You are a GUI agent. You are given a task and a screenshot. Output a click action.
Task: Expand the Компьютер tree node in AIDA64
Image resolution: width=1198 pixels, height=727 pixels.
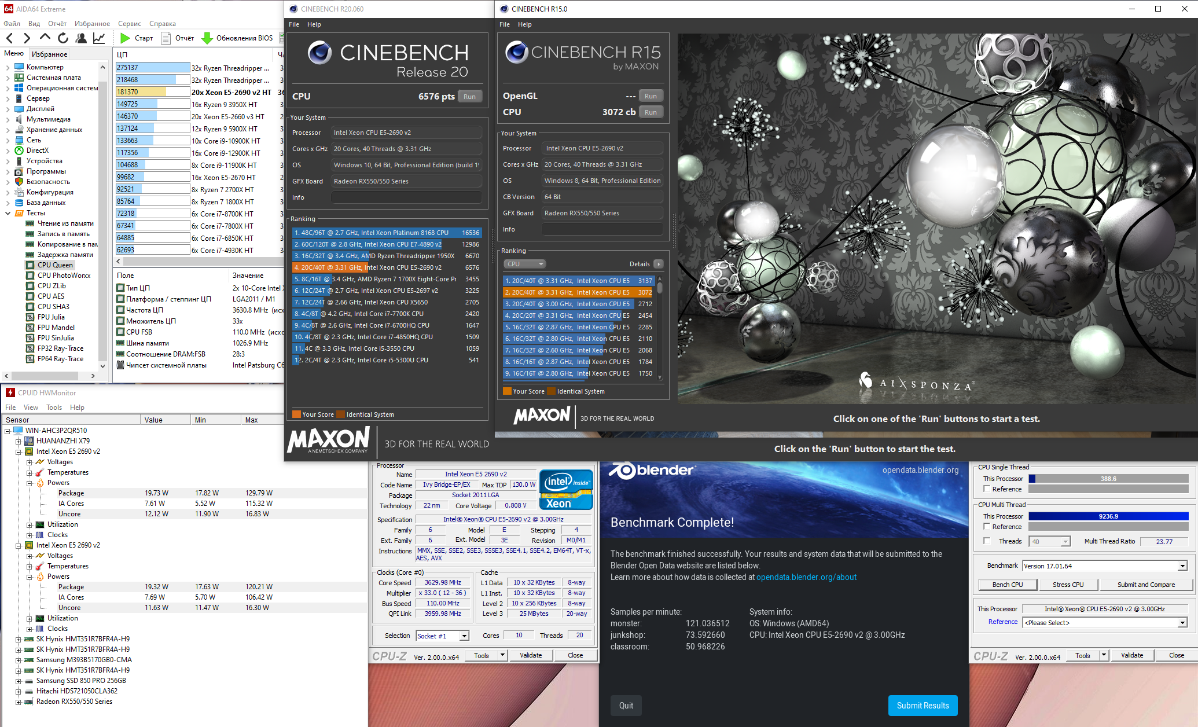pos(8,67)
